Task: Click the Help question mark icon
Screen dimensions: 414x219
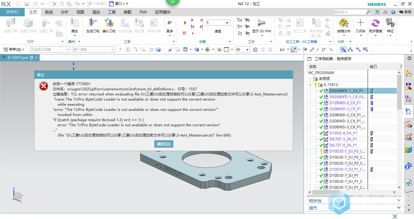Action: click(393, 12)
